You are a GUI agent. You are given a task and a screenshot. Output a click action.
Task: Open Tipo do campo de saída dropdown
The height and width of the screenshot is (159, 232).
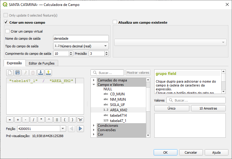tap(81, 46)
